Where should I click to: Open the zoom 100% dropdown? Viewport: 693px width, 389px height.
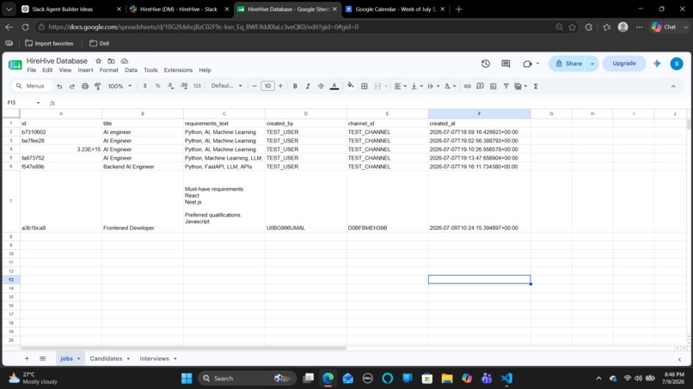click(120, 86)
